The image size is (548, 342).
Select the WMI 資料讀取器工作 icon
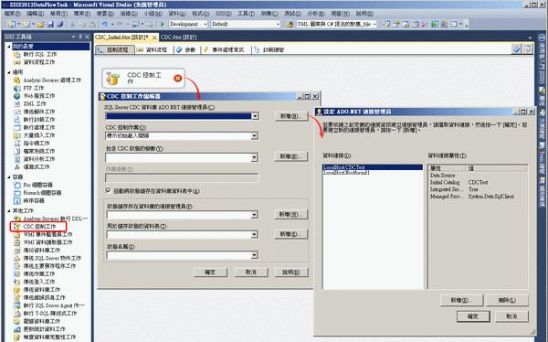tap(16, 242)
